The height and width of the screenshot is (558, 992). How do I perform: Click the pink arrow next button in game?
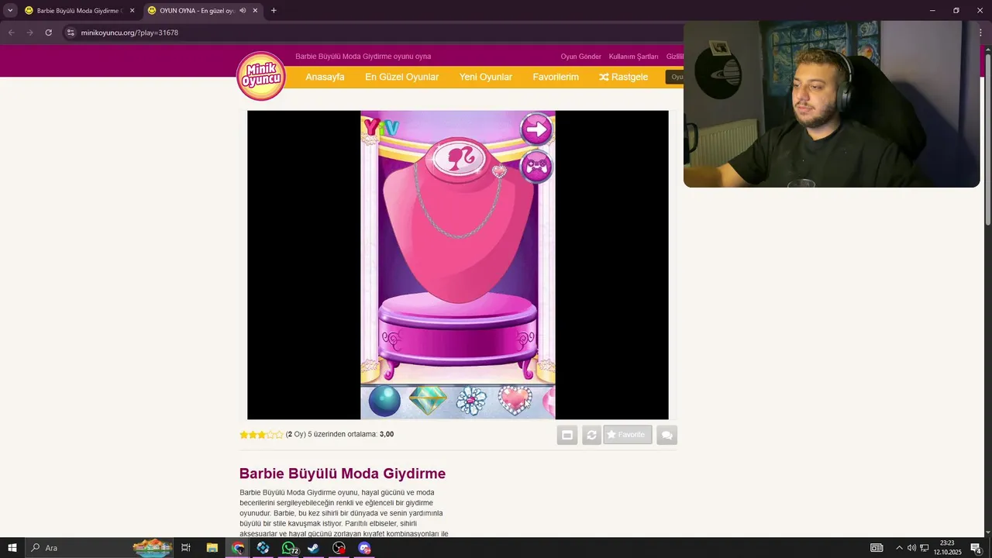(x=536, y=129)
